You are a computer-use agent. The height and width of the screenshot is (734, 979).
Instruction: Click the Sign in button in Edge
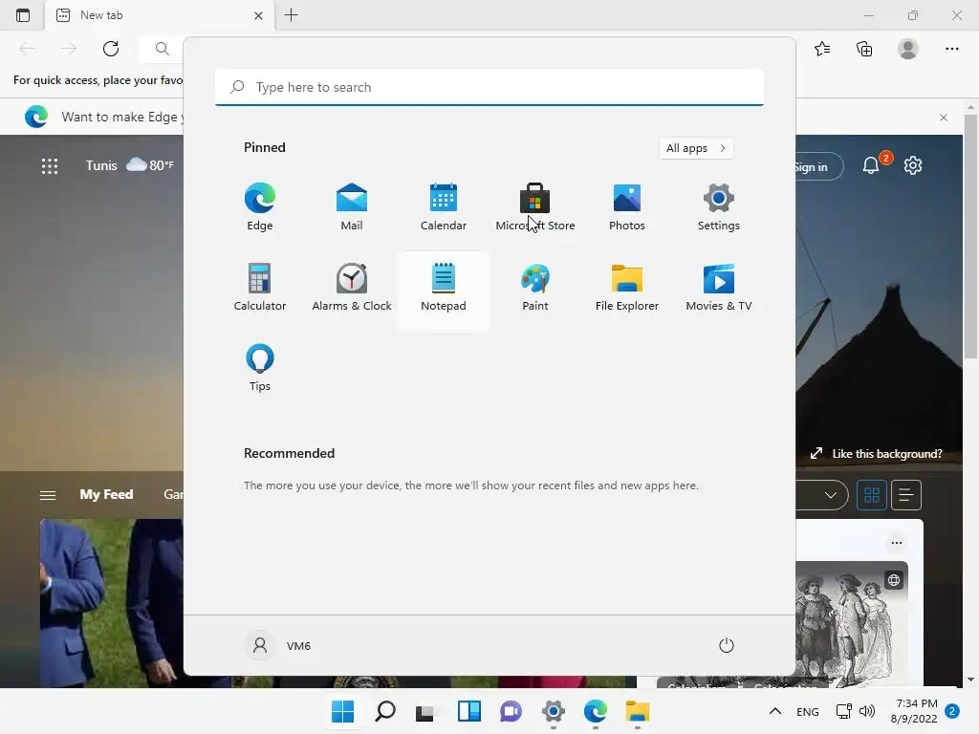(819, 166)
